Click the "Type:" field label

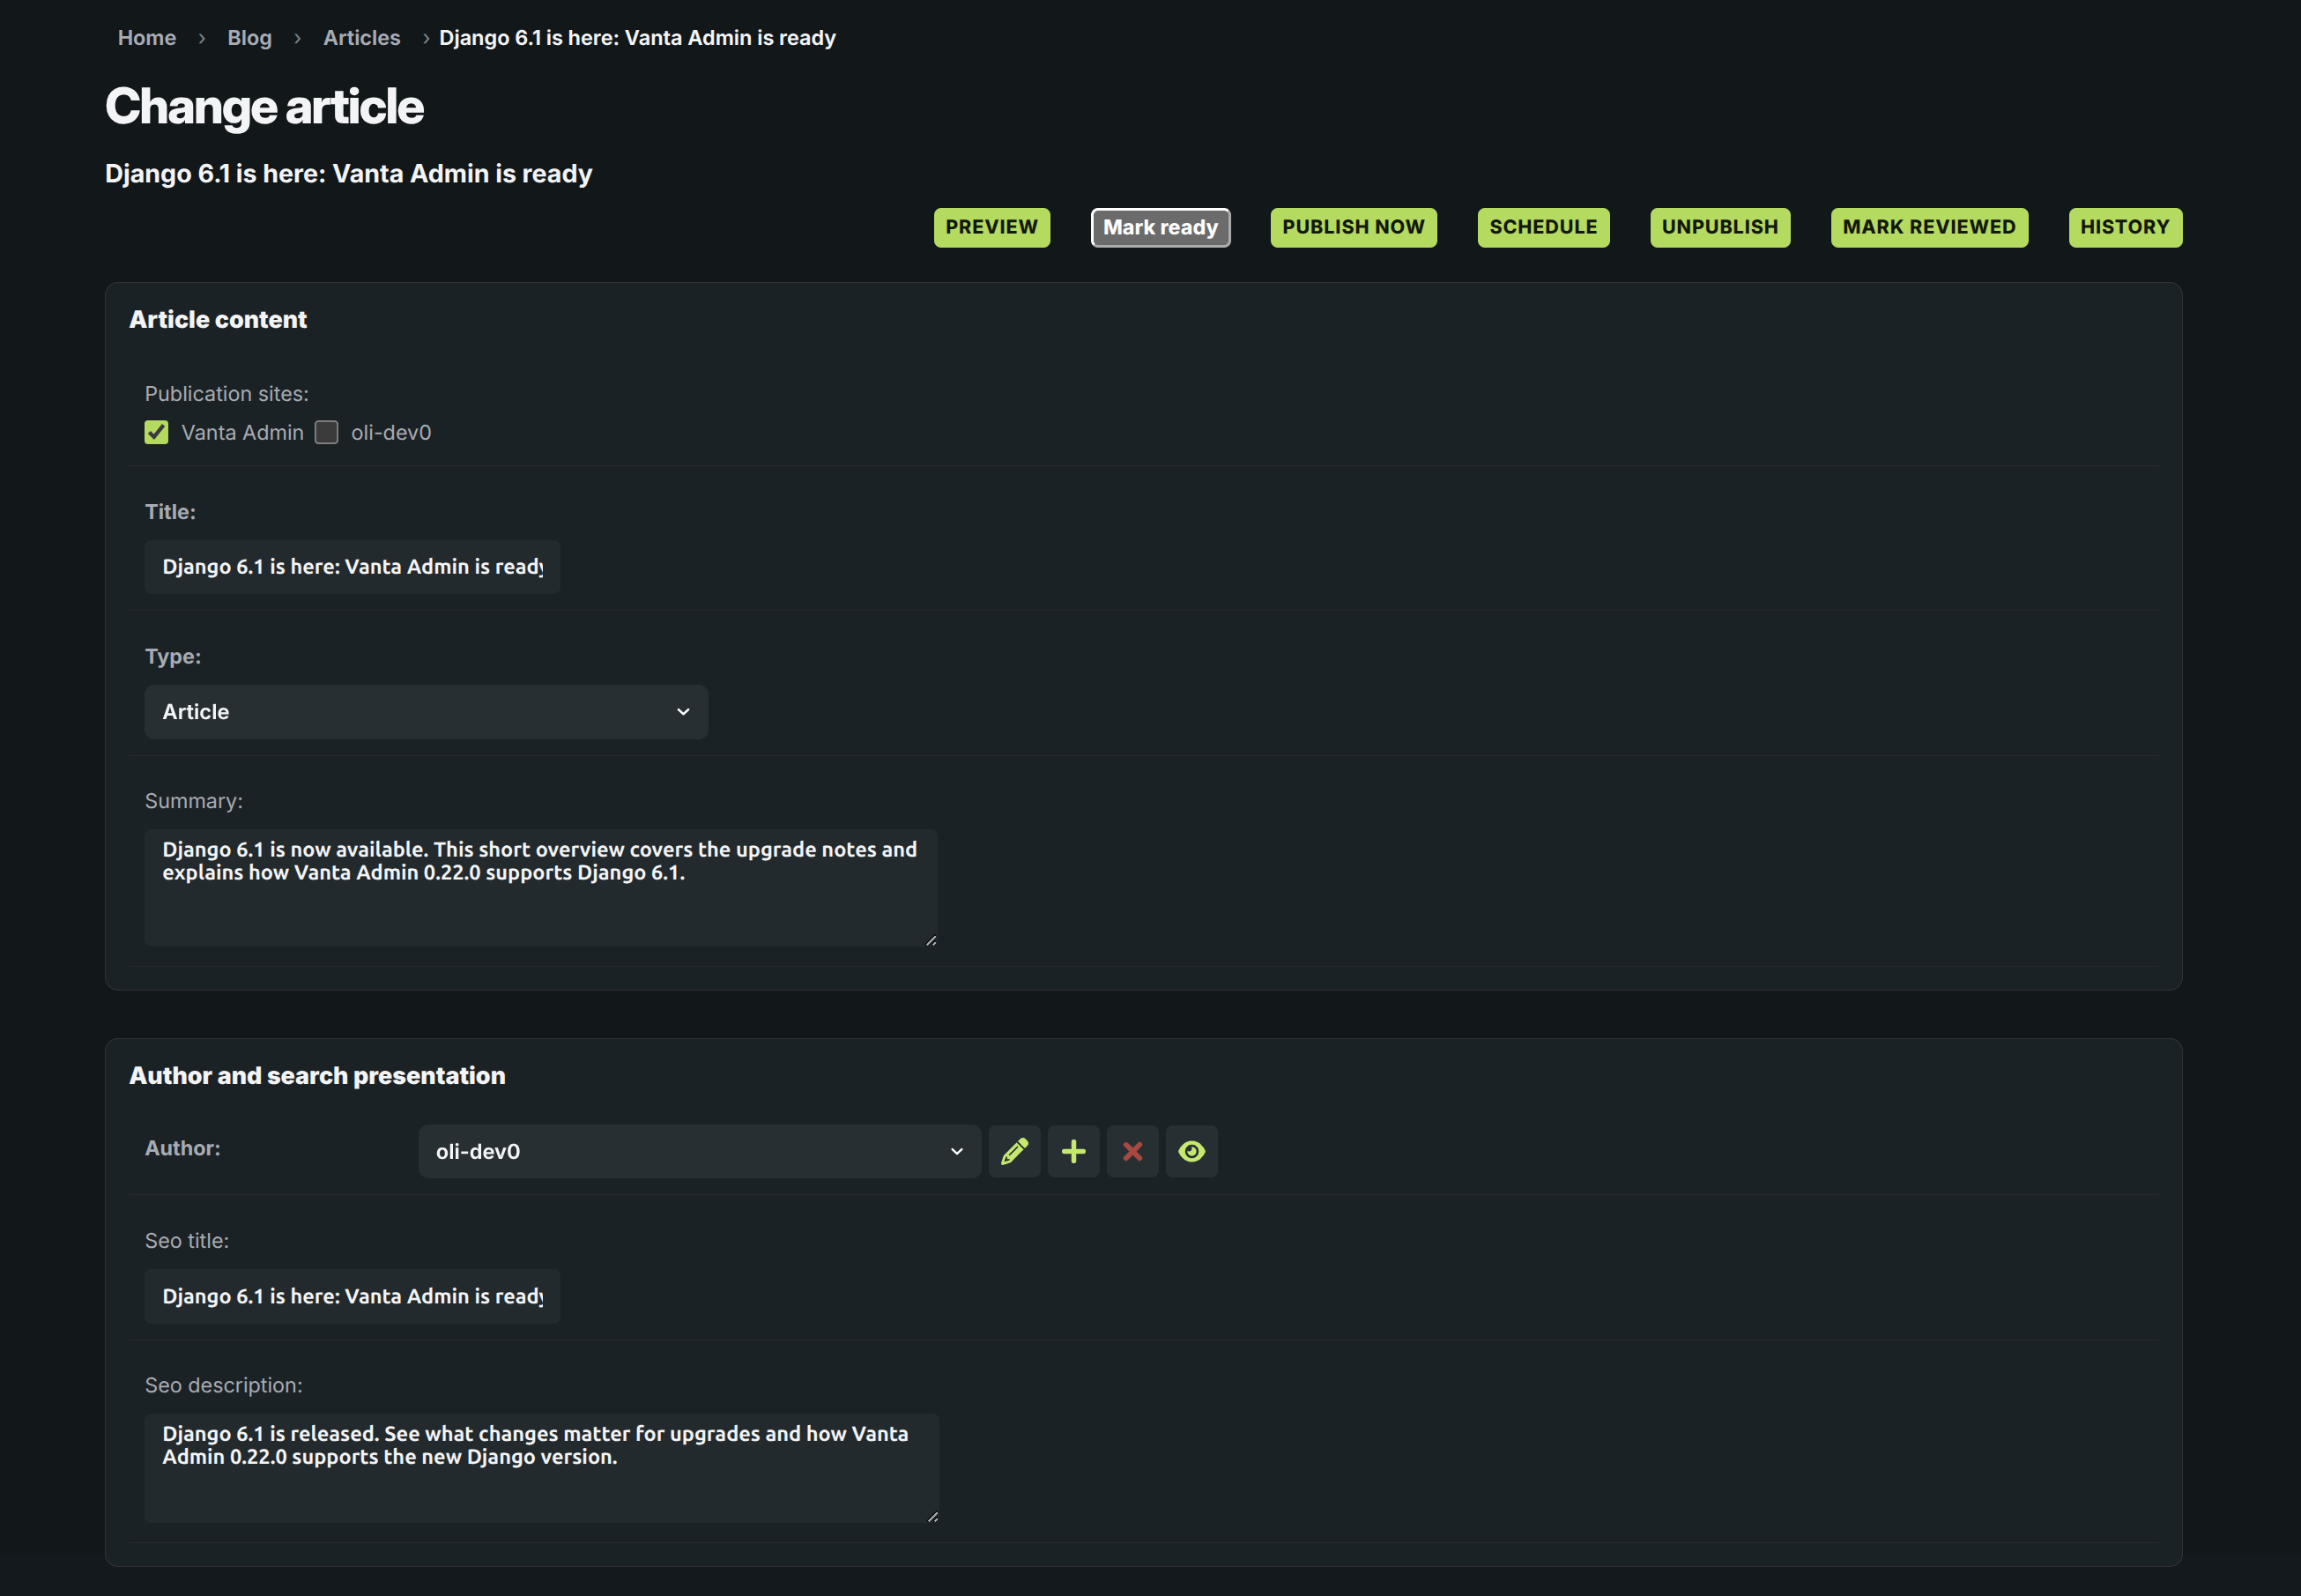click(x=173, y=656)
